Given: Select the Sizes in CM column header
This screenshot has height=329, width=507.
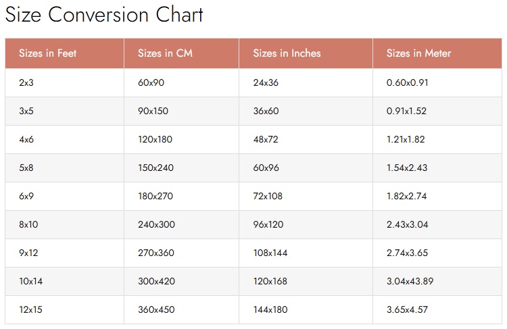Looking at the screenshot, I should [181, 53].
